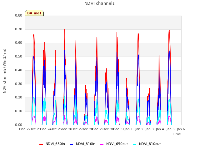Click the Jan 3 x-axis date label
Viewport: 200px width, 150px height.
(x=149, y=129)
